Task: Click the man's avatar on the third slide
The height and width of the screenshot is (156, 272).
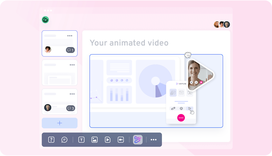Action: (x=48, y=108)
